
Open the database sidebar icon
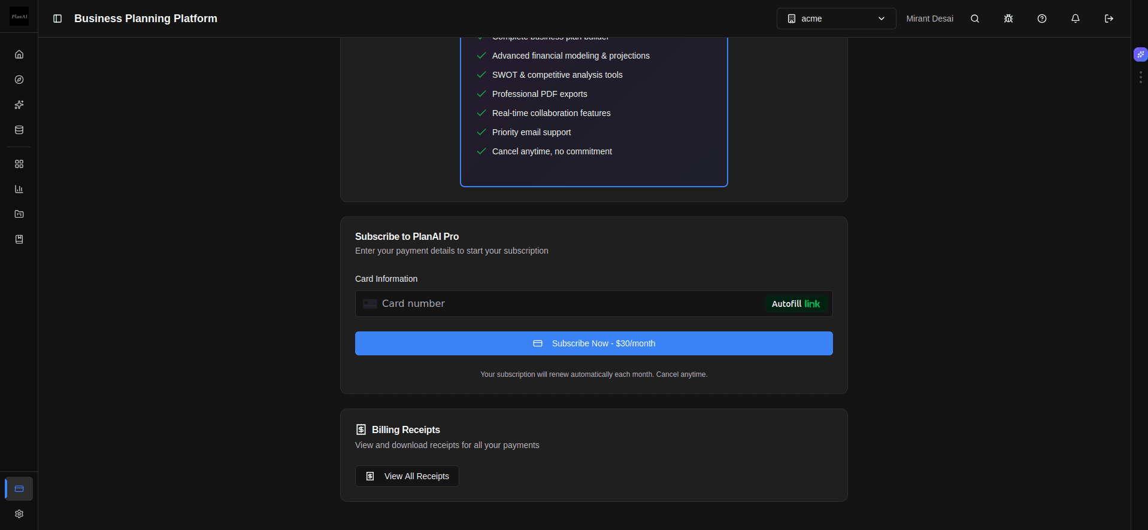(19, 130)
